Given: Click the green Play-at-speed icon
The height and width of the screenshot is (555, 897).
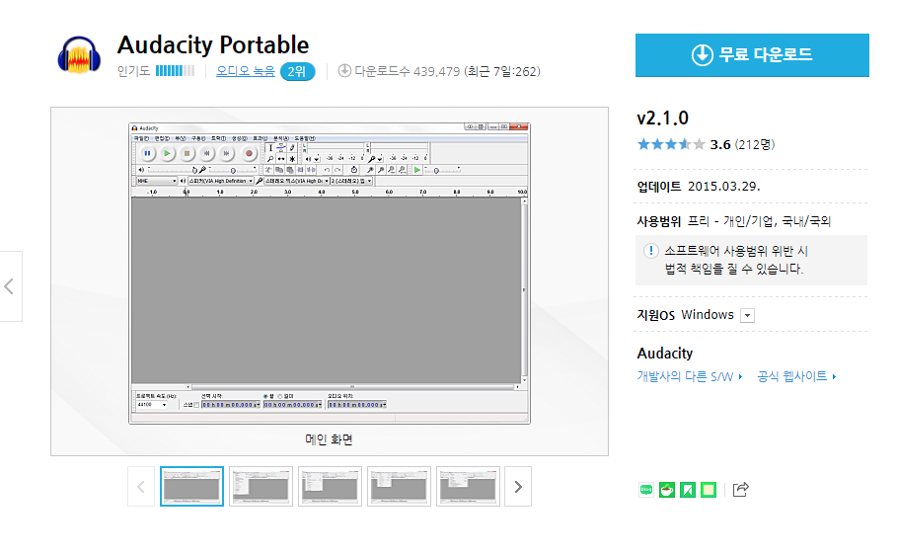Looking at the screenshot, I should point(416,170).
